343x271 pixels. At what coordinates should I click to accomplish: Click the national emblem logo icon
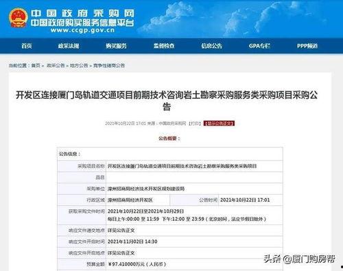[x=19, y=17]
